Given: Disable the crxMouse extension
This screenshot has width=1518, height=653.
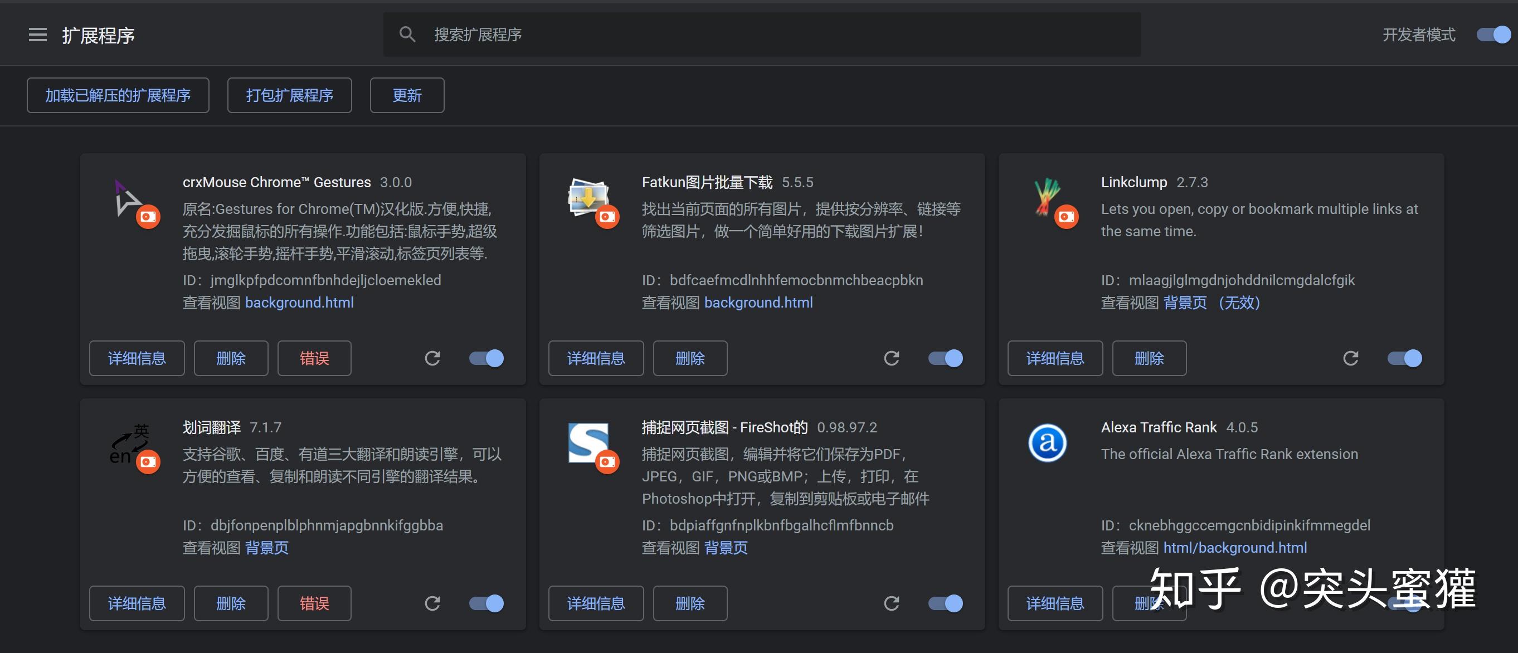Looking at the screenshot, I should [486, 358].
